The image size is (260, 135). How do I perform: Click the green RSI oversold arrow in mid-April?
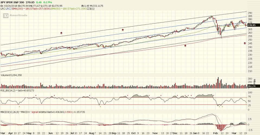[x=19, y=107]
